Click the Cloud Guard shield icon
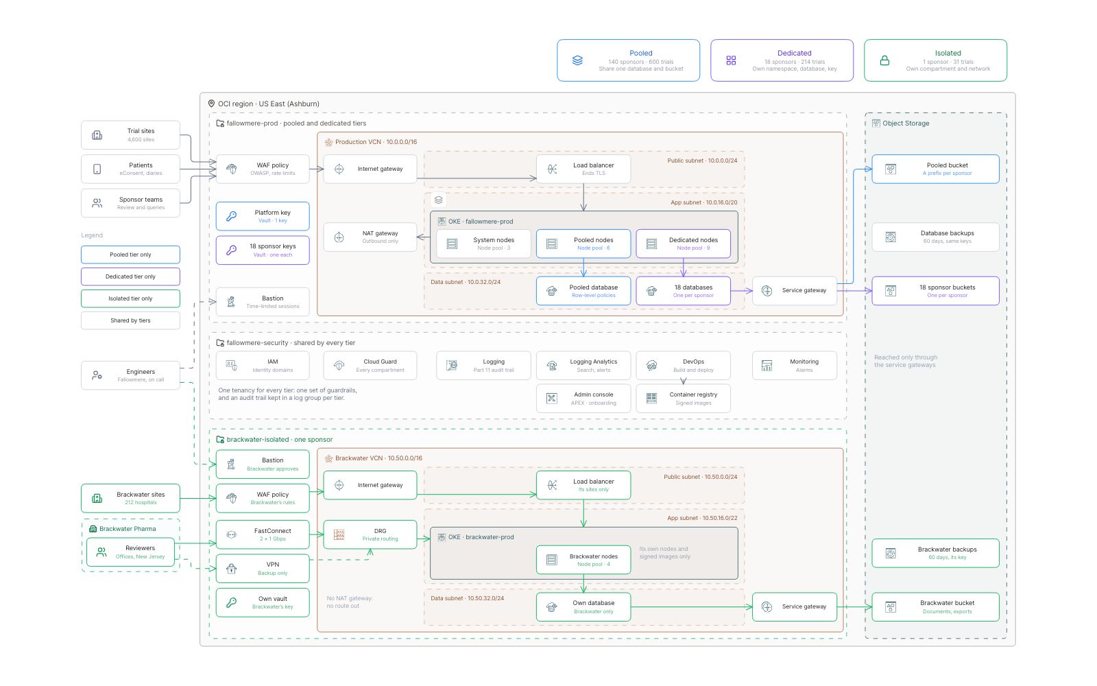The height and width of the screenshot is (686, 1097). click(339, 366)
